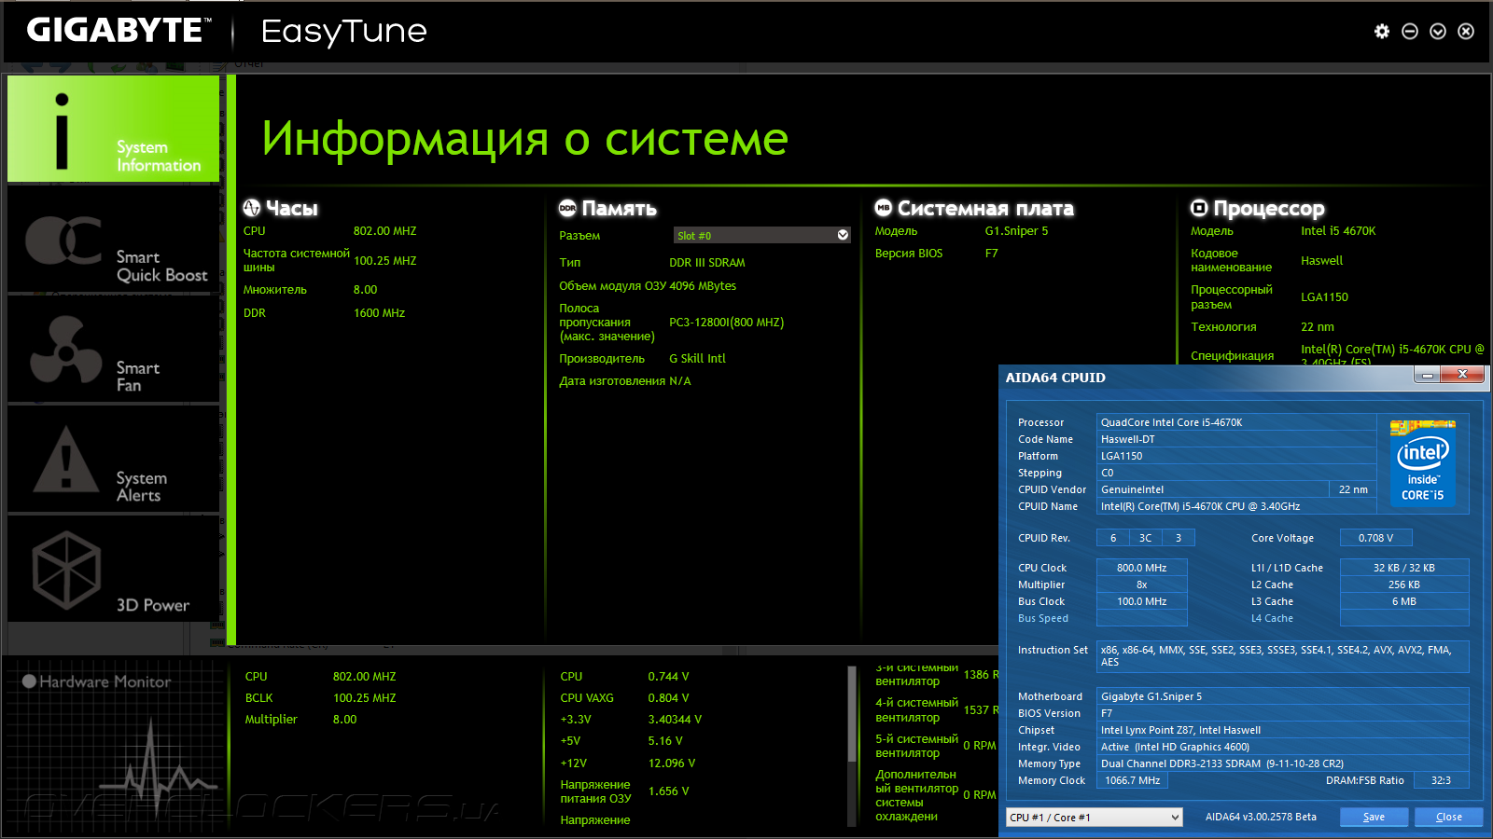Click the DDR memory icon beside Память

coord(567,208)
